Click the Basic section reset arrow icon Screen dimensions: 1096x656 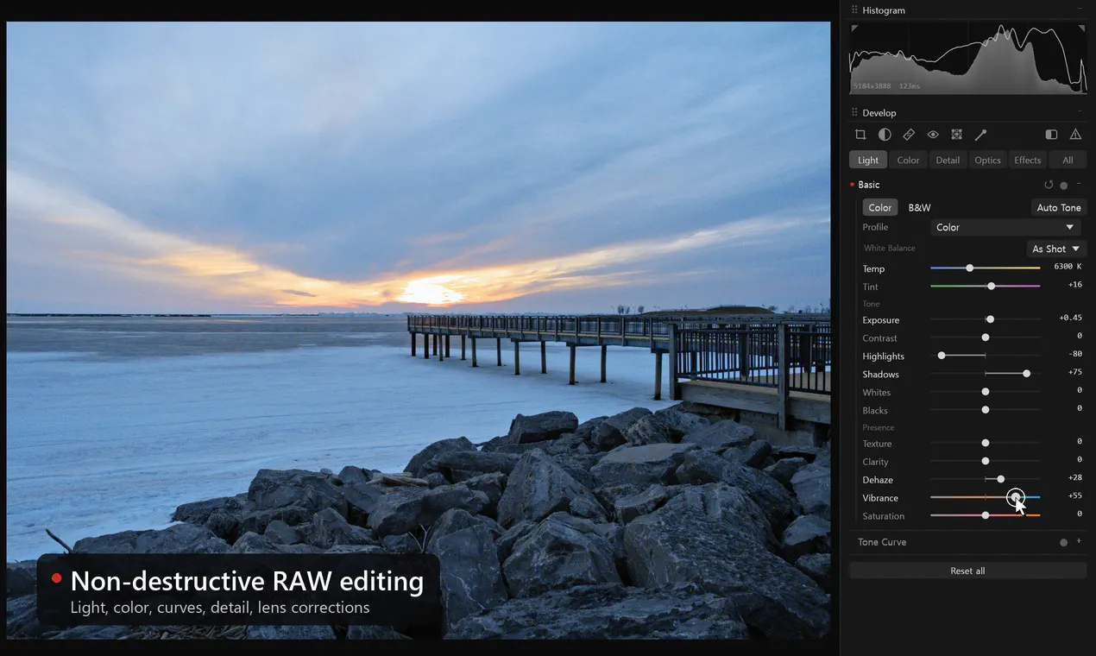coord(1049,185)
